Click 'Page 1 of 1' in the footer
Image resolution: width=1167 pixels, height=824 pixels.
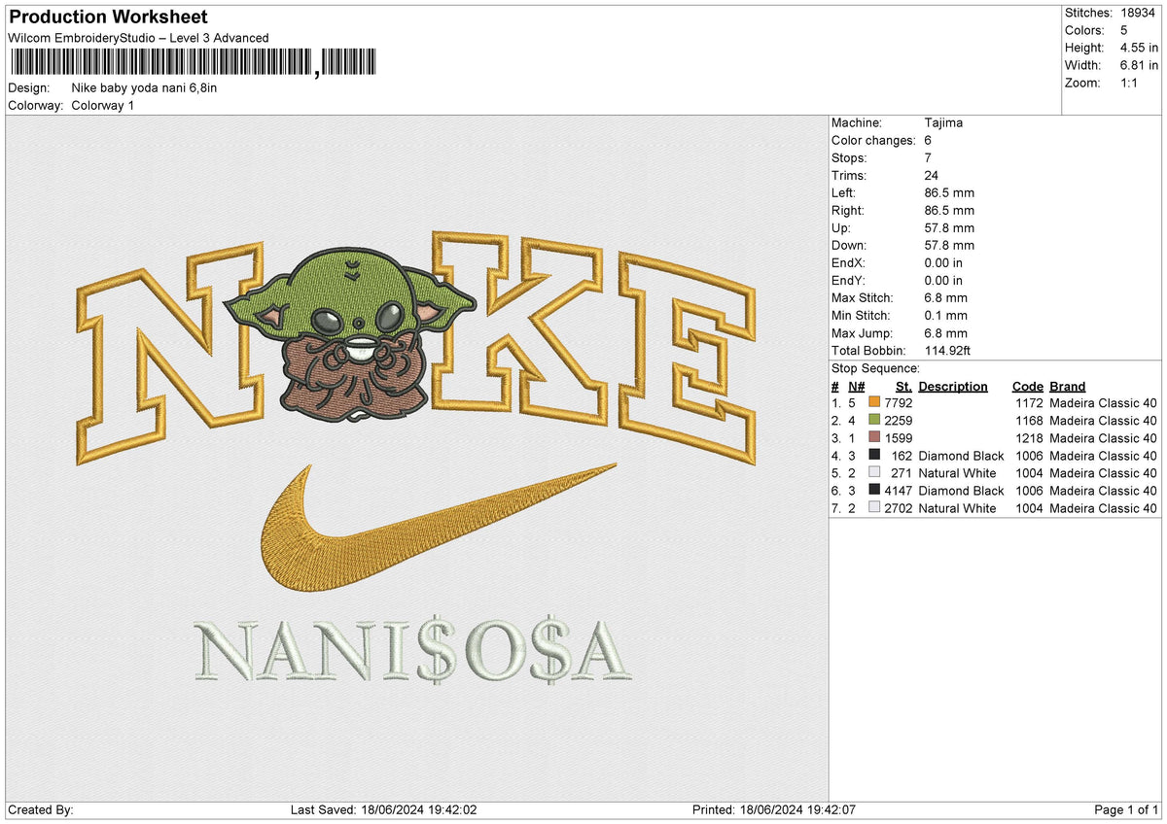(x=1126, y=810)
